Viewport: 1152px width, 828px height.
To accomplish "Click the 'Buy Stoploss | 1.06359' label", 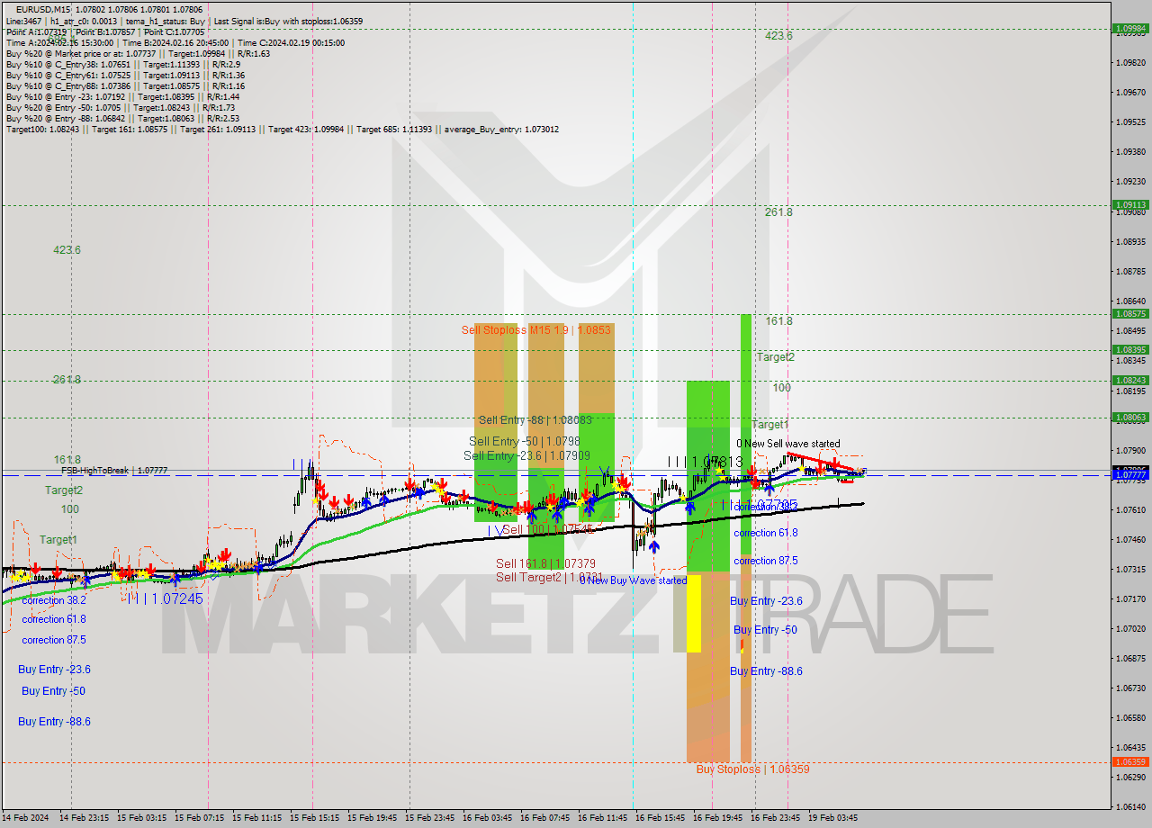I will 752,769.
